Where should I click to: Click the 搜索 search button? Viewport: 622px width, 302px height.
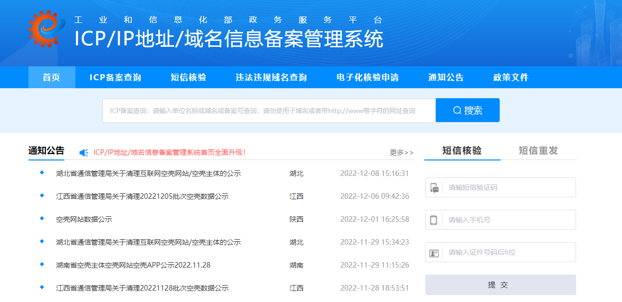point(468,110)
